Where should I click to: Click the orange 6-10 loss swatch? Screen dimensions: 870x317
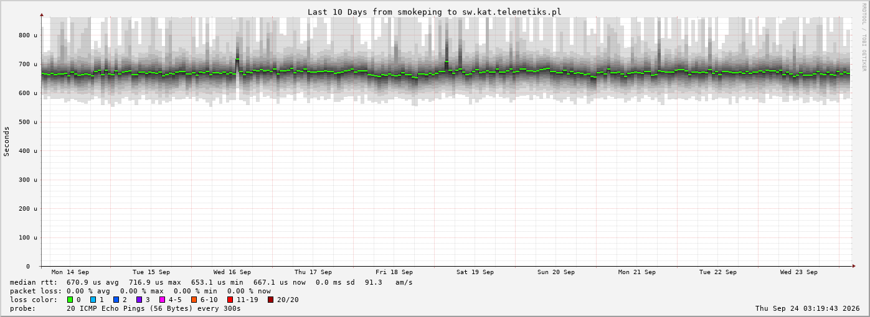coord(194,300)
